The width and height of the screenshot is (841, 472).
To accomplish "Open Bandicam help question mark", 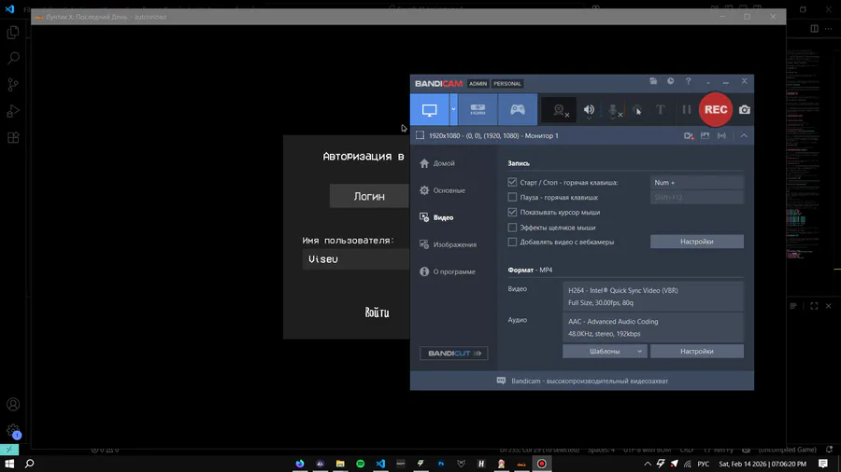I will pos(688,81).
